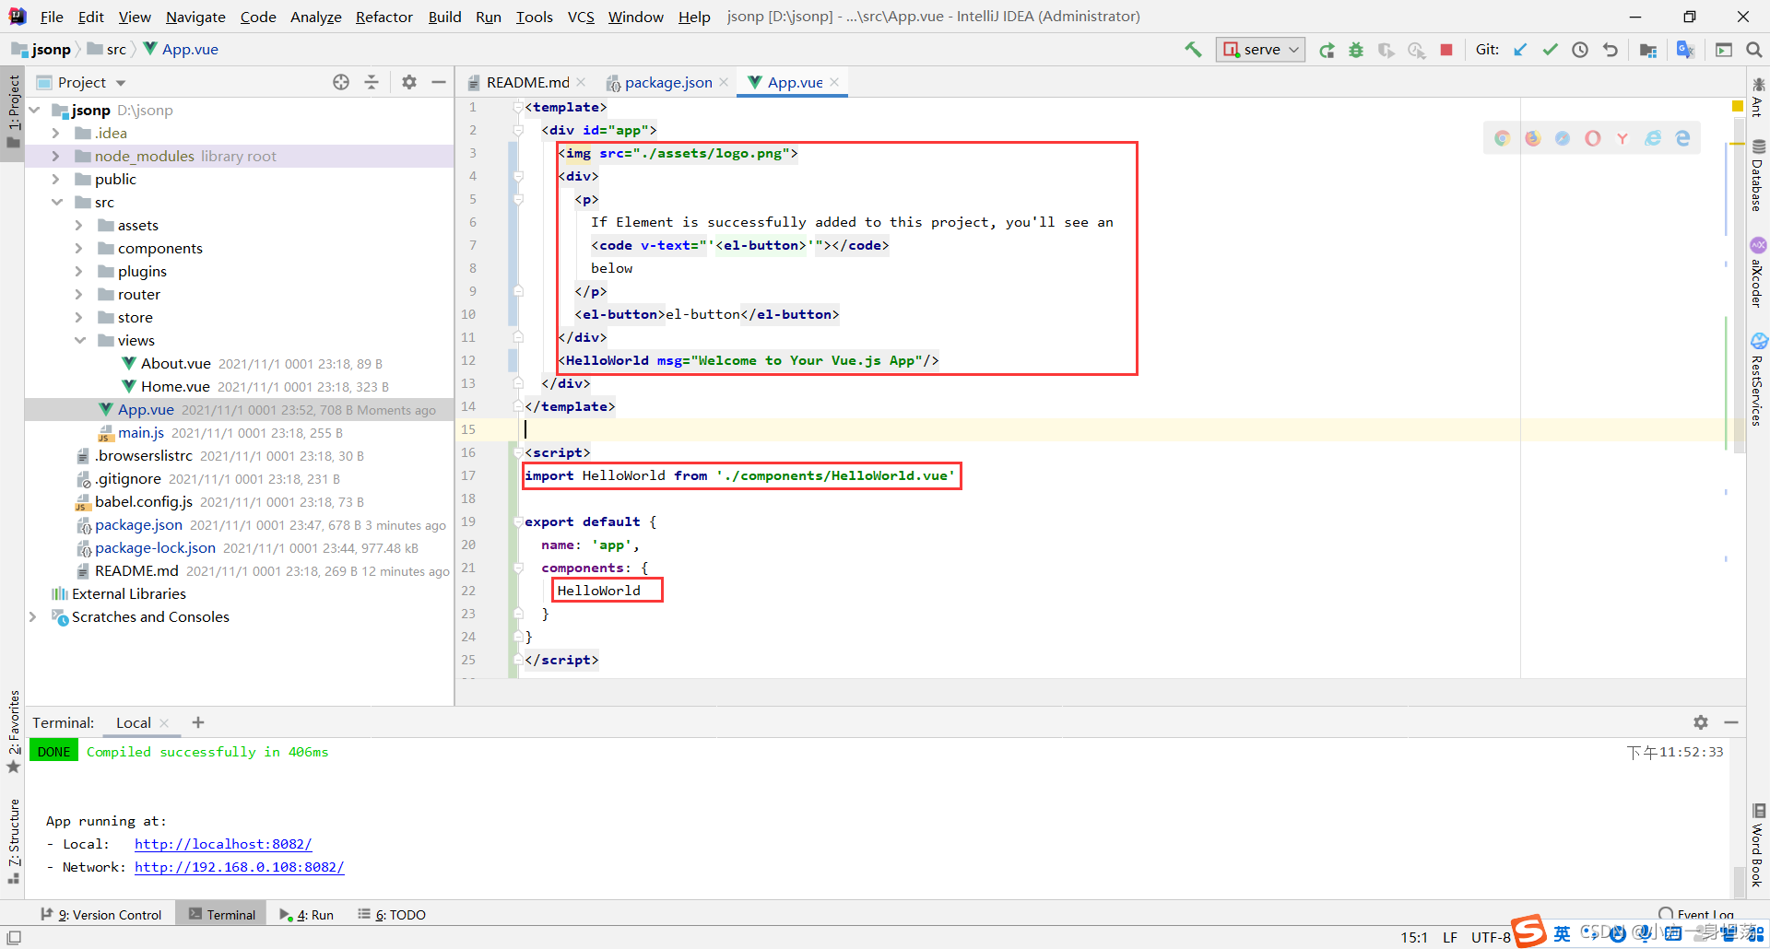1770x949 pixels.
Task: Open the Database side panel
Action: pos(1758,176)
